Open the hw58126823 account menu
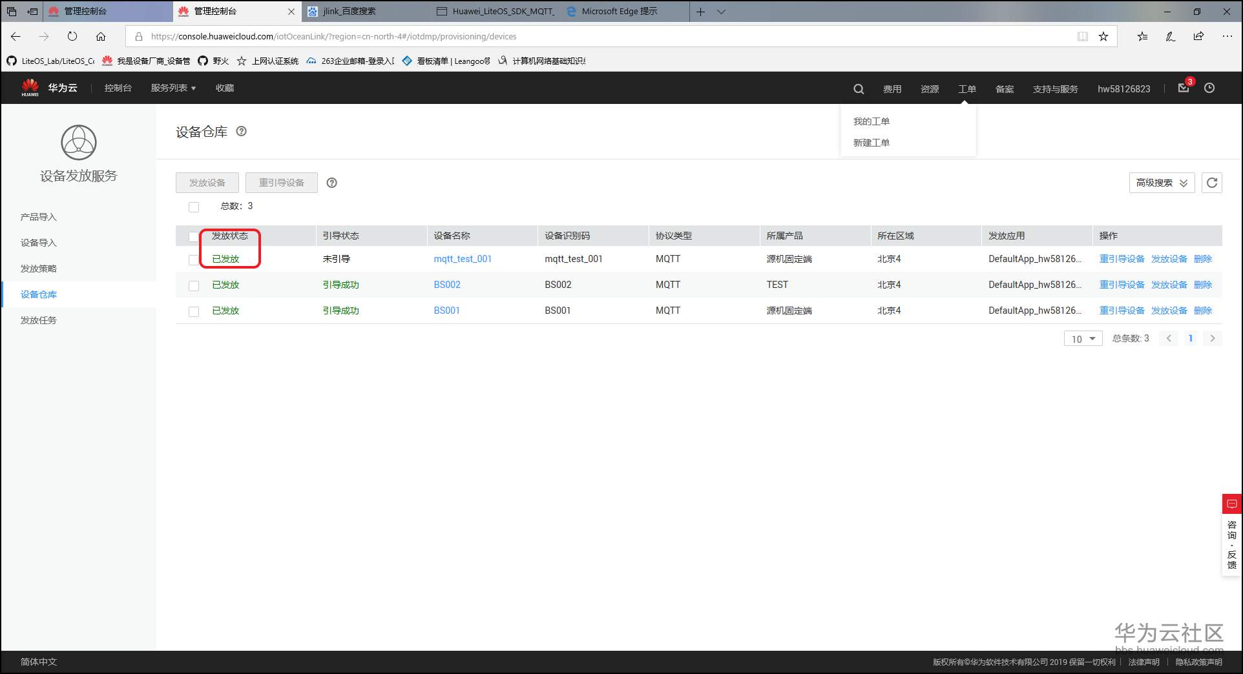 click(x=1123, y=89)
